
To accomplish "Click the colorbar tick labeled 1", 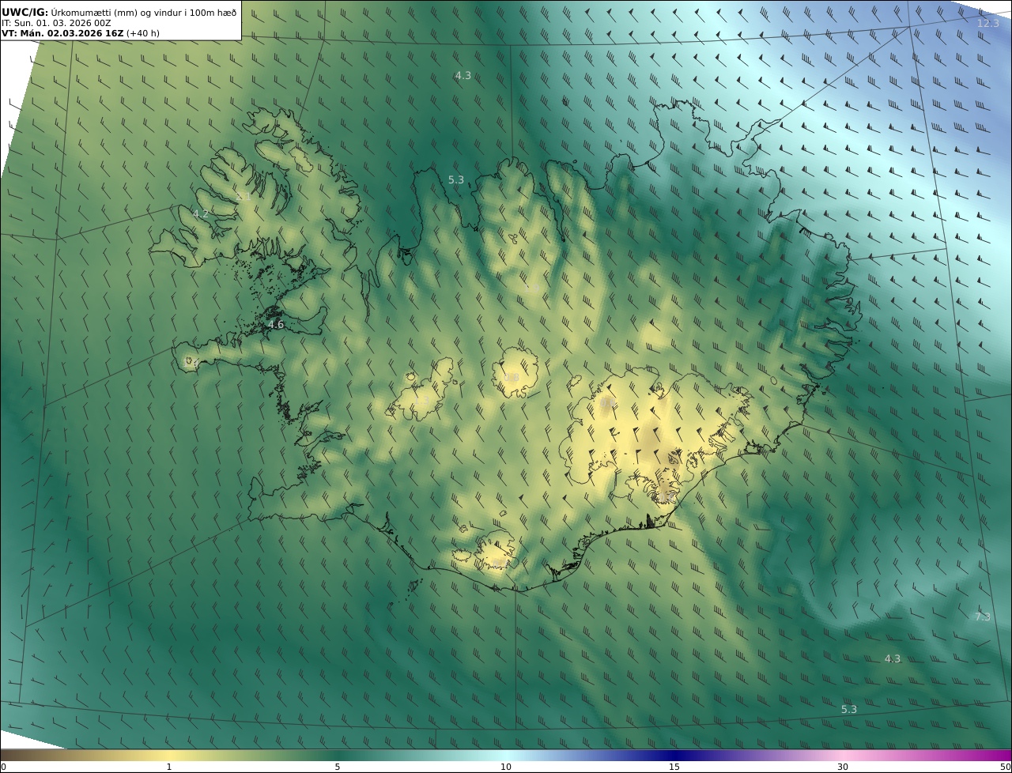I will [x=169, y=767].
